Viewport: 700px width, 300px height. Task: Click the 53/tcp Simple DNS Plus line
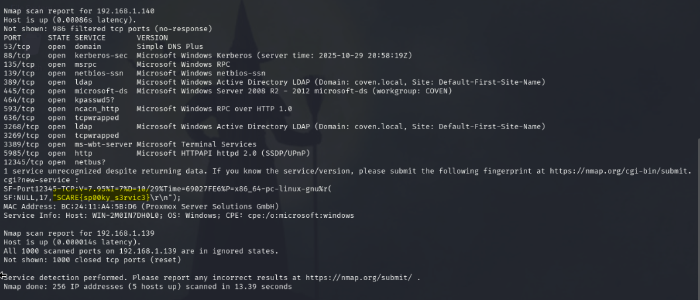click(x=103, y=46)
